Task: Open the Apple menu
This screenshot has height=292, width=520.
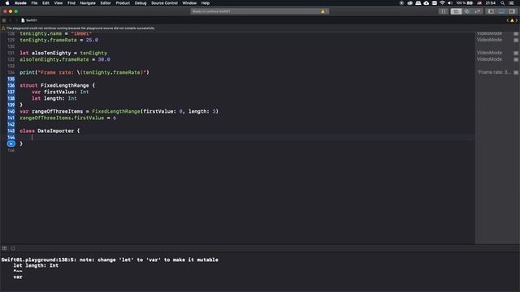Action: tap(7, 3)
